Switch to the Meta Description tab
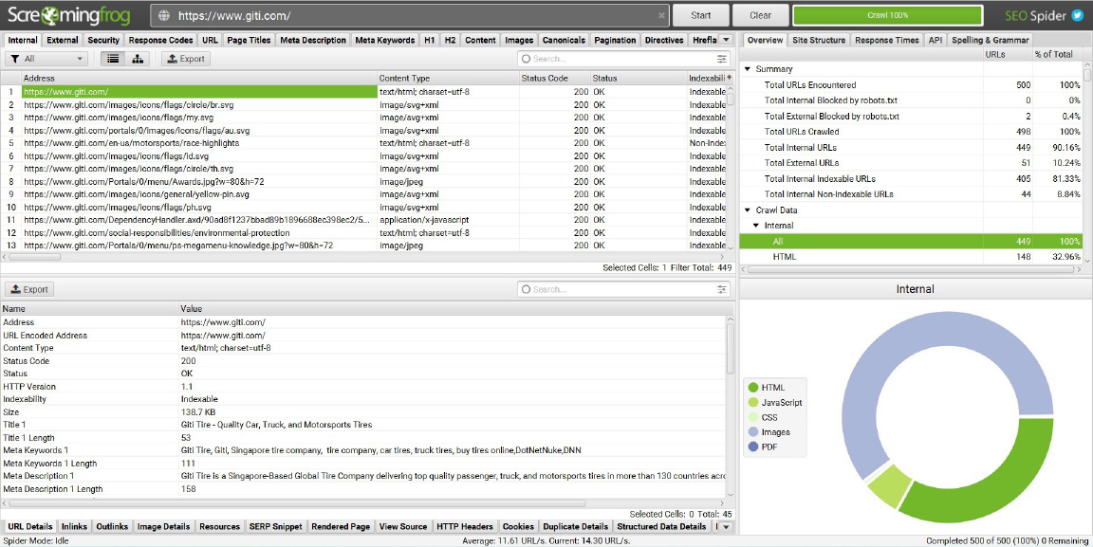 coord(313,40)
